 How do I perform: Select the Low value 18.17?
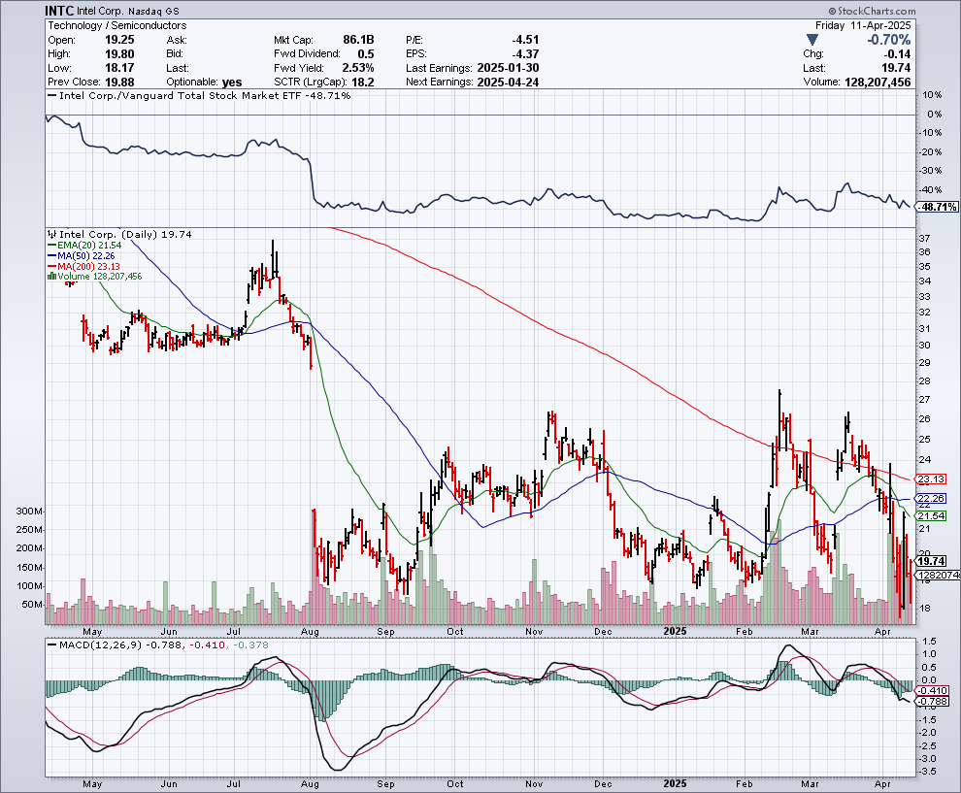pyautogui.click(x=119, y=68)
